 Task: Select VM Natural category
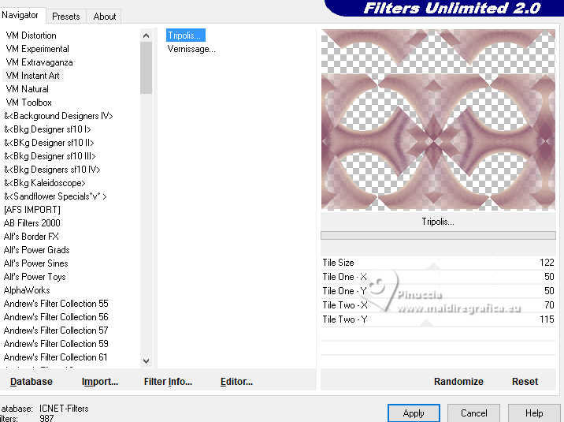[x=28, y=89]
